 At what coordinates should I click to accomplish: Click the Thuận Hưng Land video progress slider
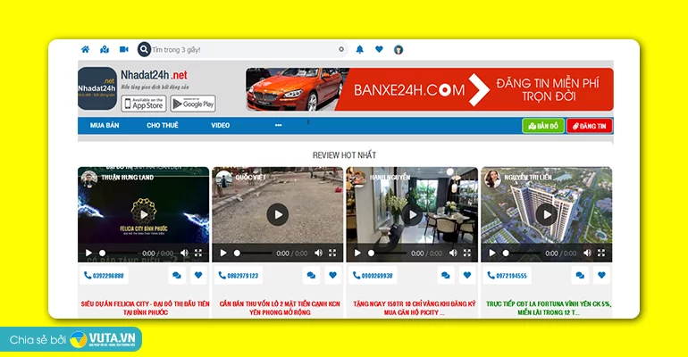coord(119,253)
